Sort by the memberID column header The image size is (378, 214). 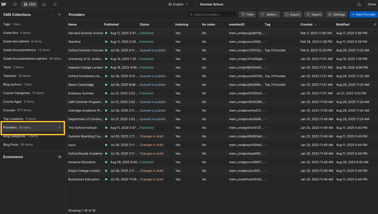[237, 24]
